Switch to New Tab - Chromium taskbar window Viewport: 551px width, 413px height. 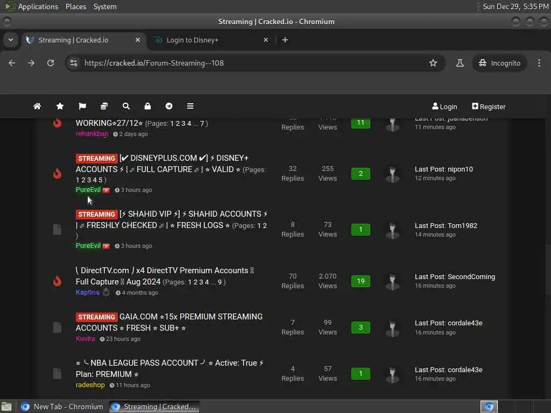pos(62,407)
